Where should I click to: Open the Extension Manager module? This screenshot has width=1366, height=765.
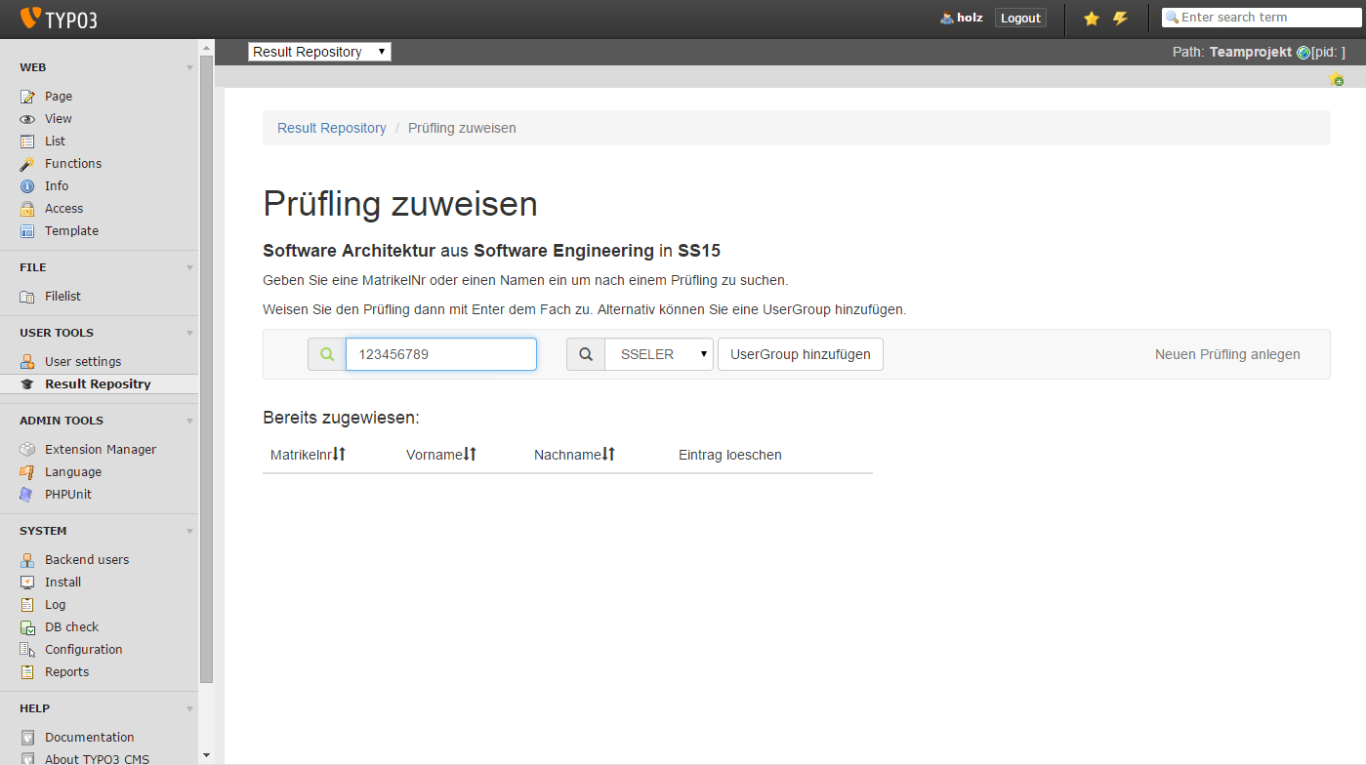tap(100, 449)
